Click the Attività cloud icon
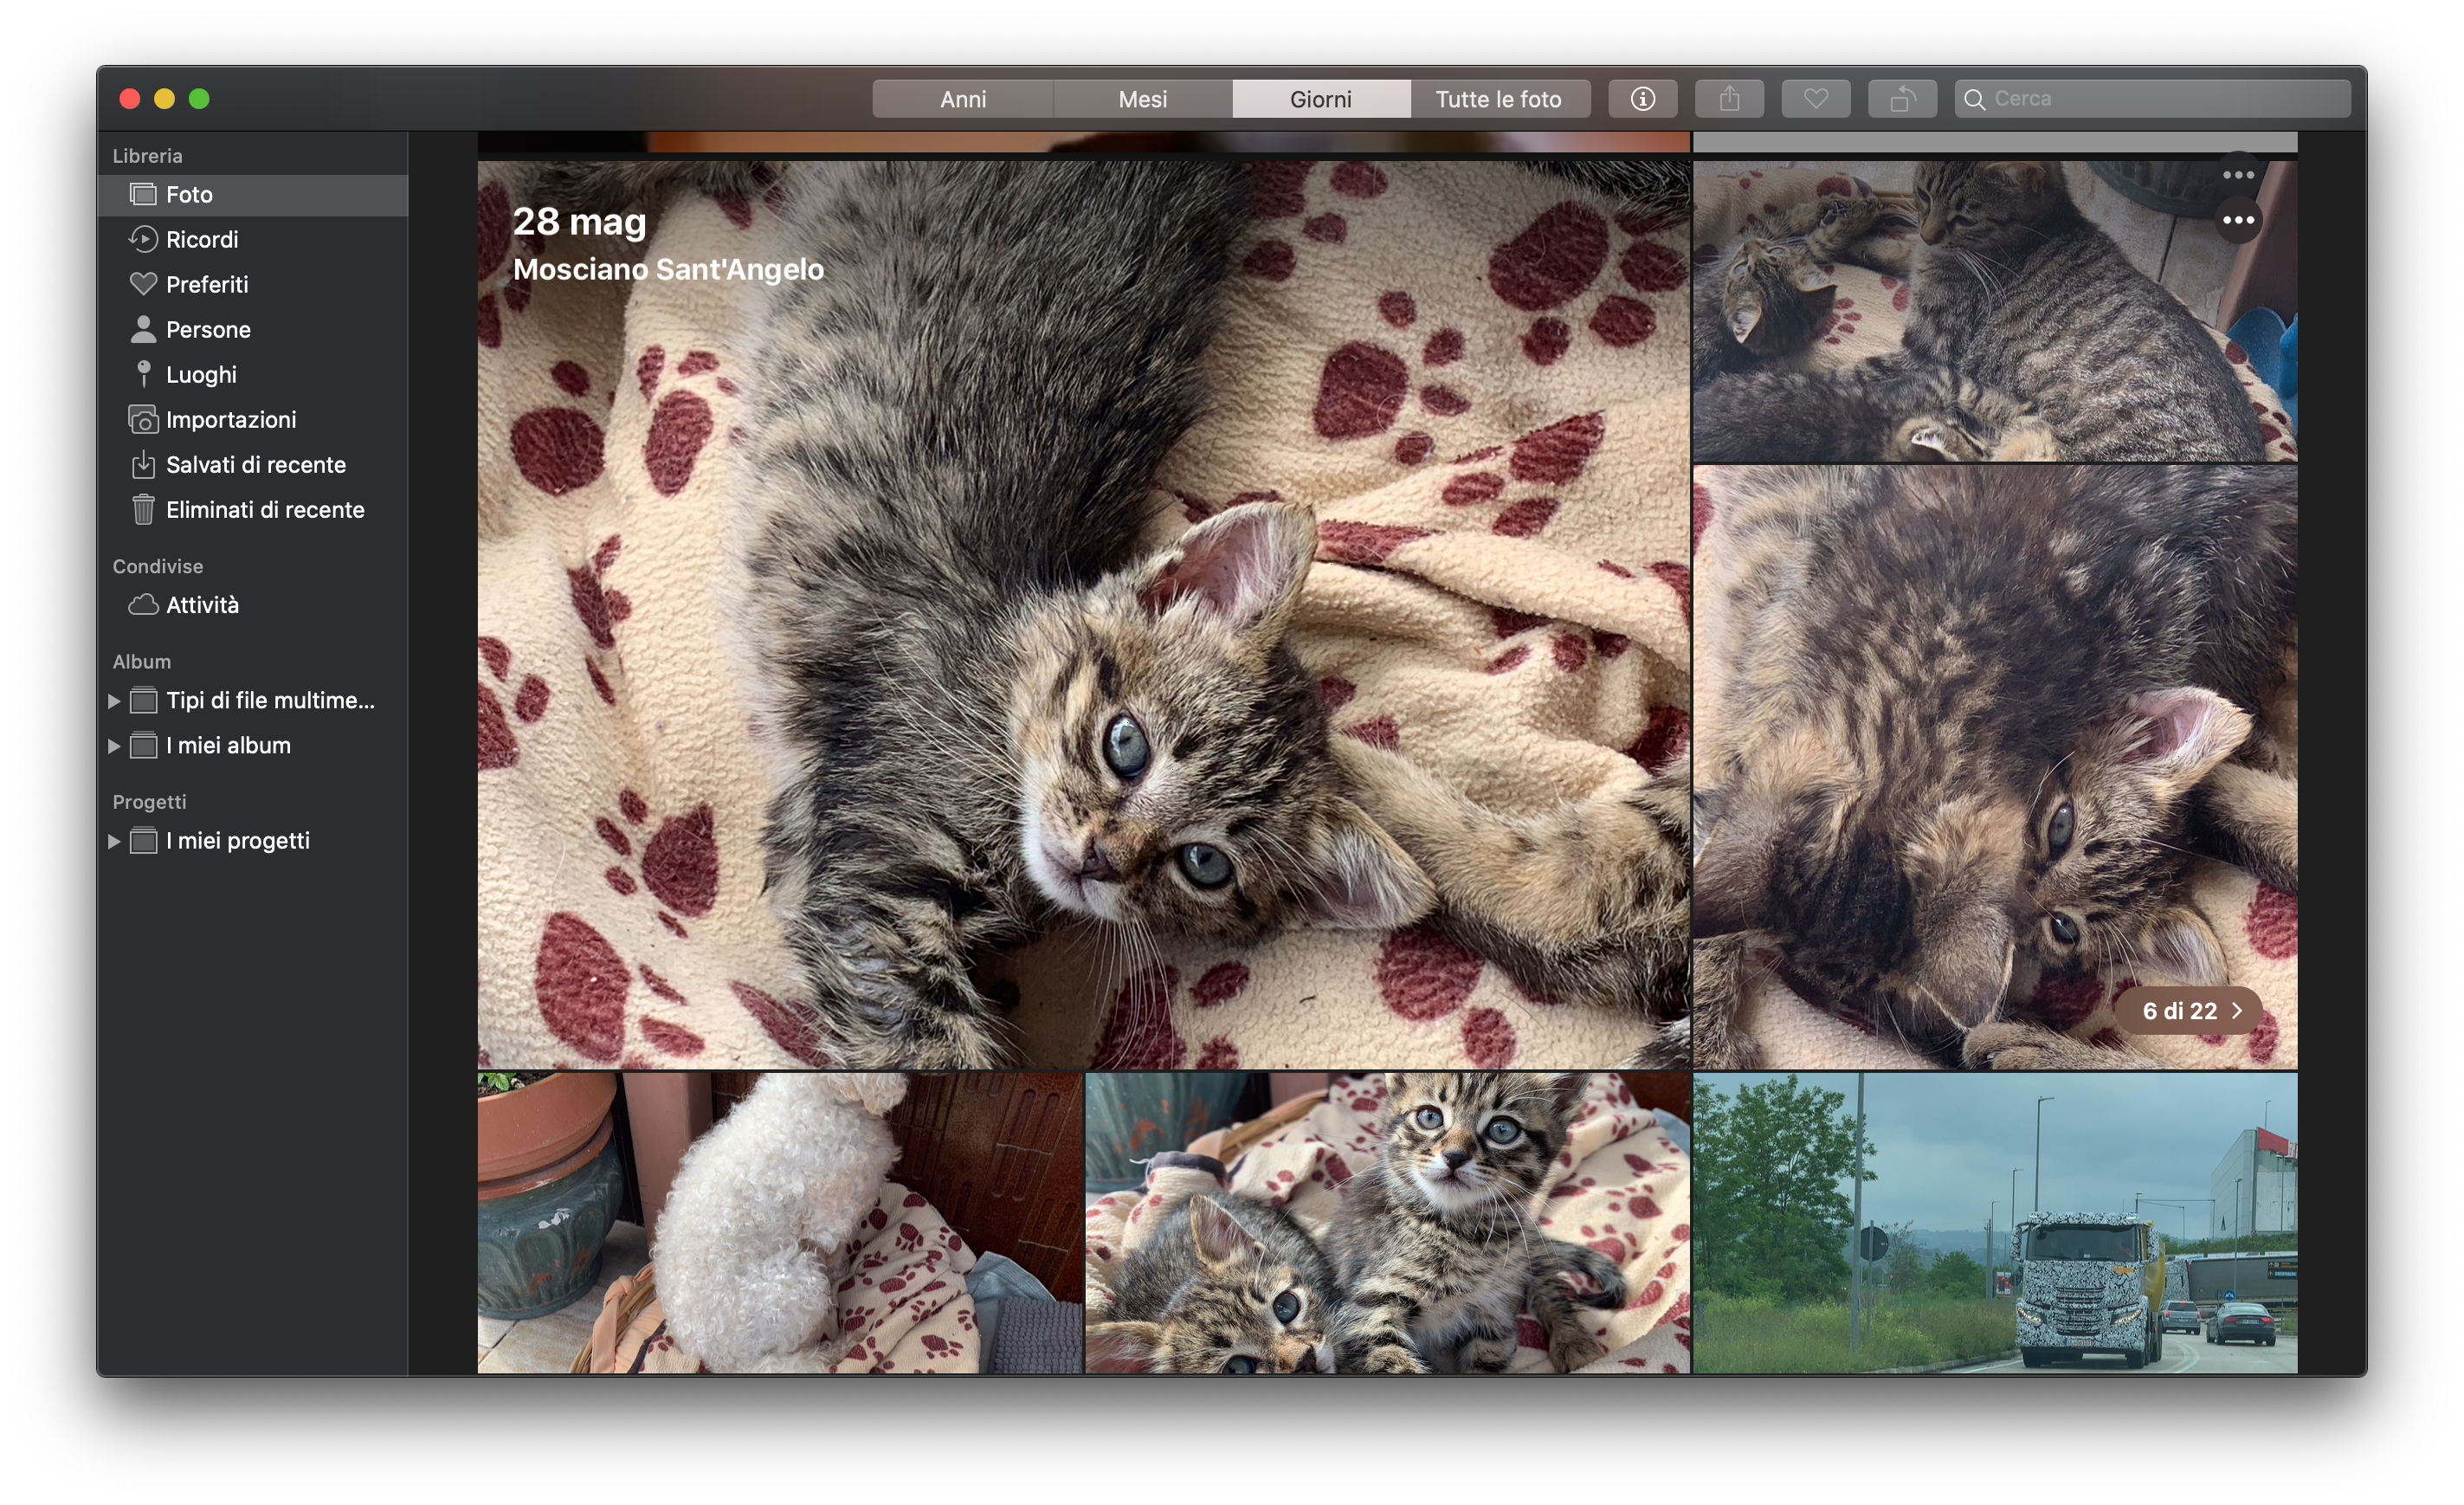2464x1505 pixels. pyautogui.click(x=143, y=605)
